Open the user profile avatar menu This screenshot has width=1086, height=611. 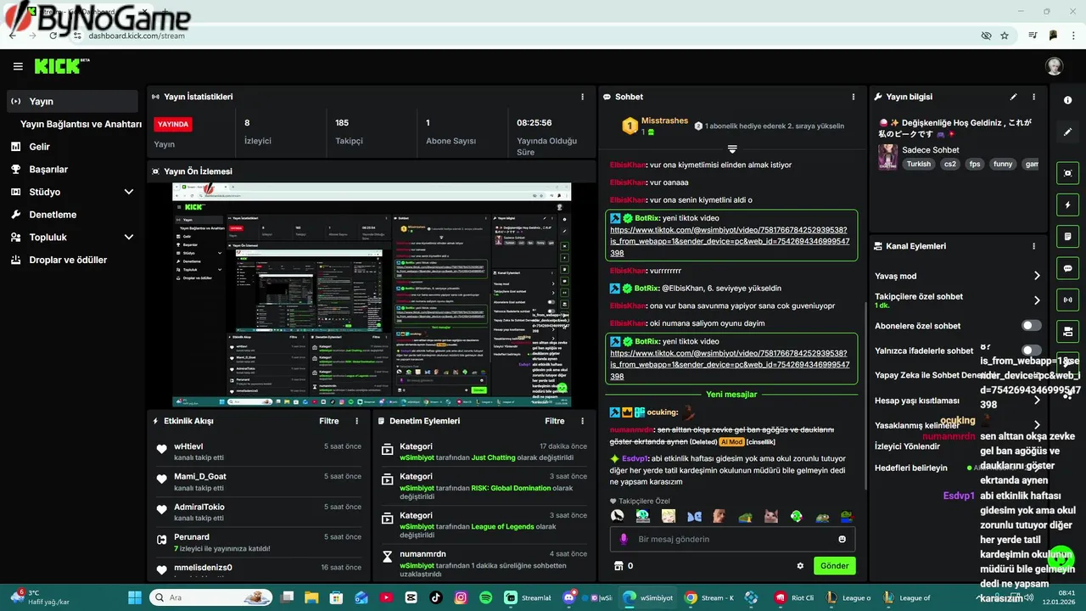(1054, 66)
